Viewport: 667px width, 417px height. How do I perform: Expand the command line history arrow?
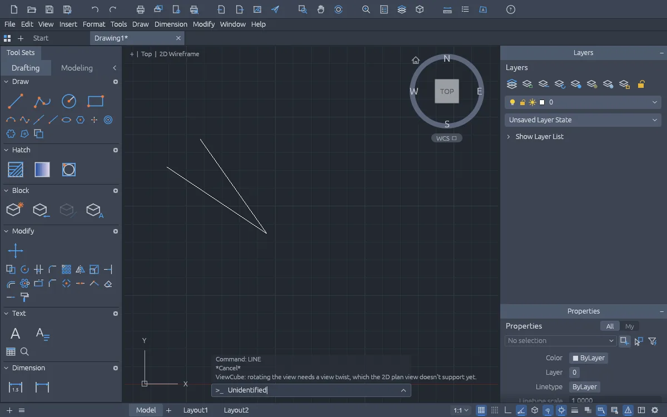click(403, 390)
